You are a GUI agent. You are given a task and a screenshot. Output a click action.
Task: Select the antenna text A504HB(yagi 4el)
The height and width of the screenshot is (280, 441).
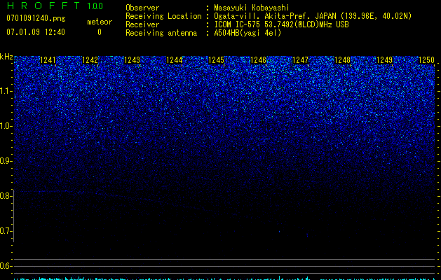[247, 33]
